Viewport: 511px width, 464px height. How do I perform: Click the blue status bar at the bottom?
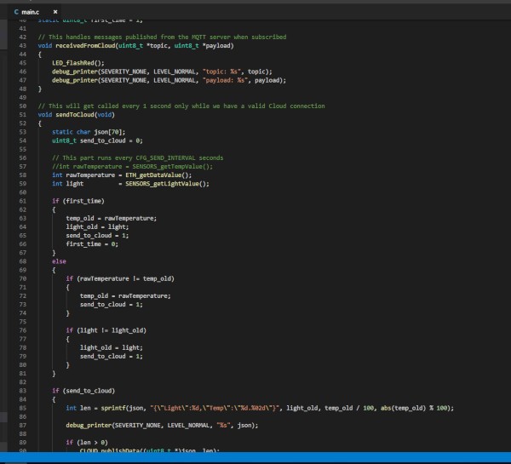255,458
